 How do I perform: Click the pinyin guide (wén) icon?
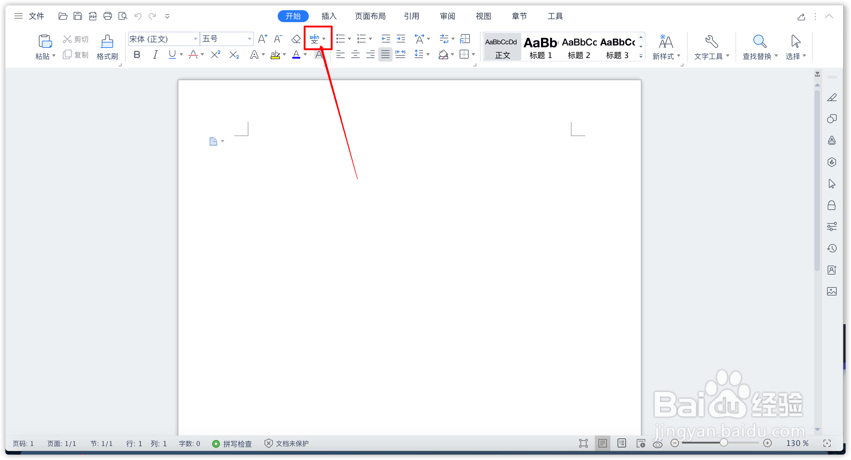coord(314,39)
